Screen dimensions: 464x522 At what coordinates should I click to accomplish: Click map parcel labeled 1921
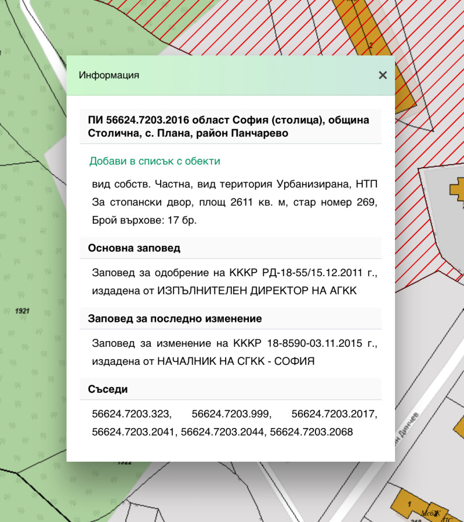[23, 311]
